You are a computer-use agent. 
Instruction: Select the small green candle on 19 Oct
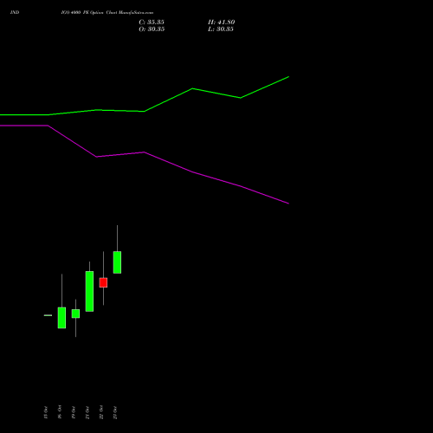(75, 313)
